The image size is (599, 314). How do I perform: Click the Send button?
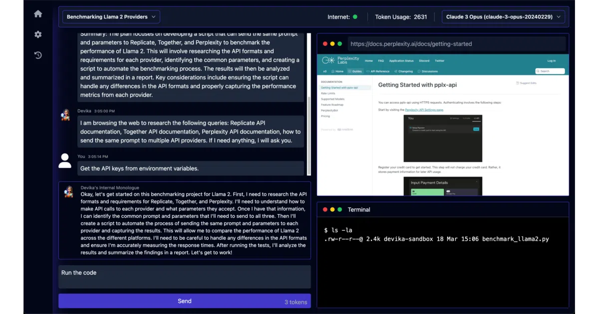(x=184, y=301)
